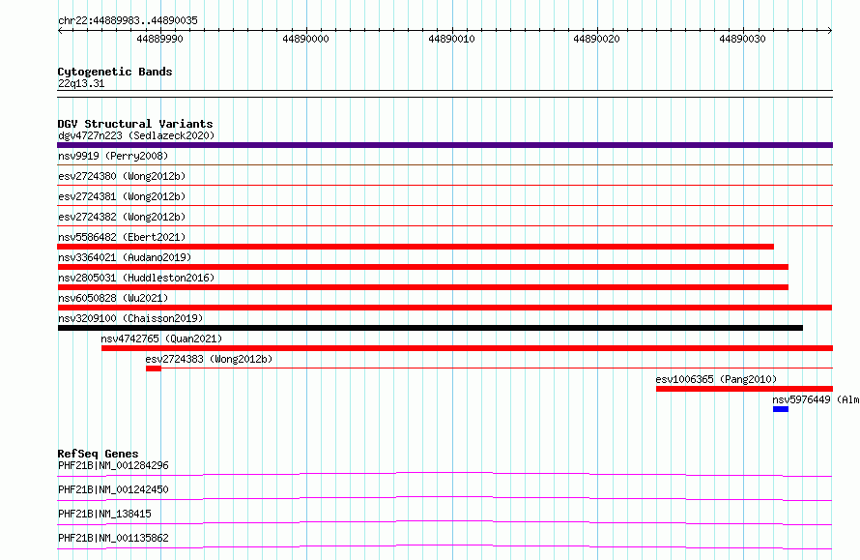
Task: Select the short red esv2724383 block
Action: click(154, 368)
